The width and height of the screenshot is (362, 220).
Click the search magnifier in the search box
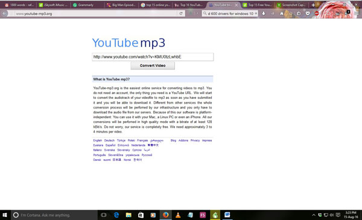[205, 14]
